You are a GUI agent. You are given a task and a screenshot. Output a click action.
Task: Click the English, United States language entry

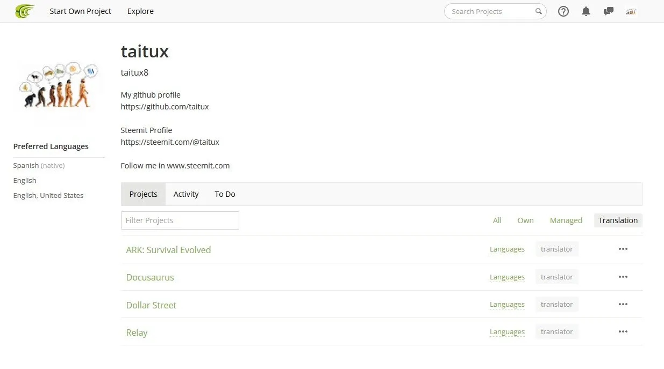pyautogui.click(x=48, y=196)
